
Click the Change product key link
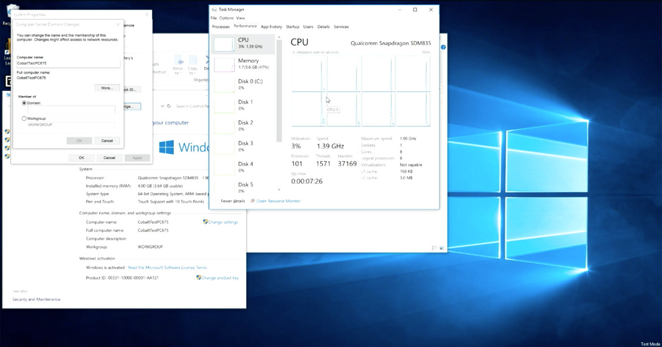220,278
